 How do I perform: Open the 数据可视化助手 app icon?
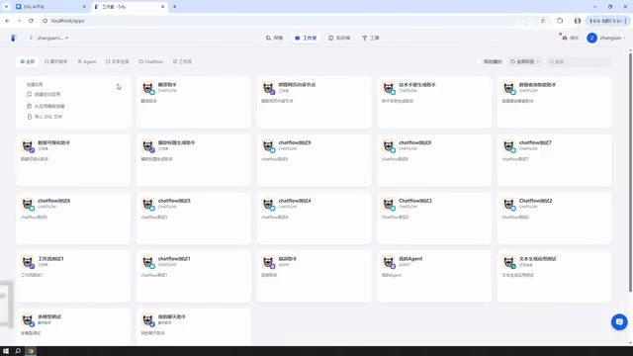click(28, 145)
